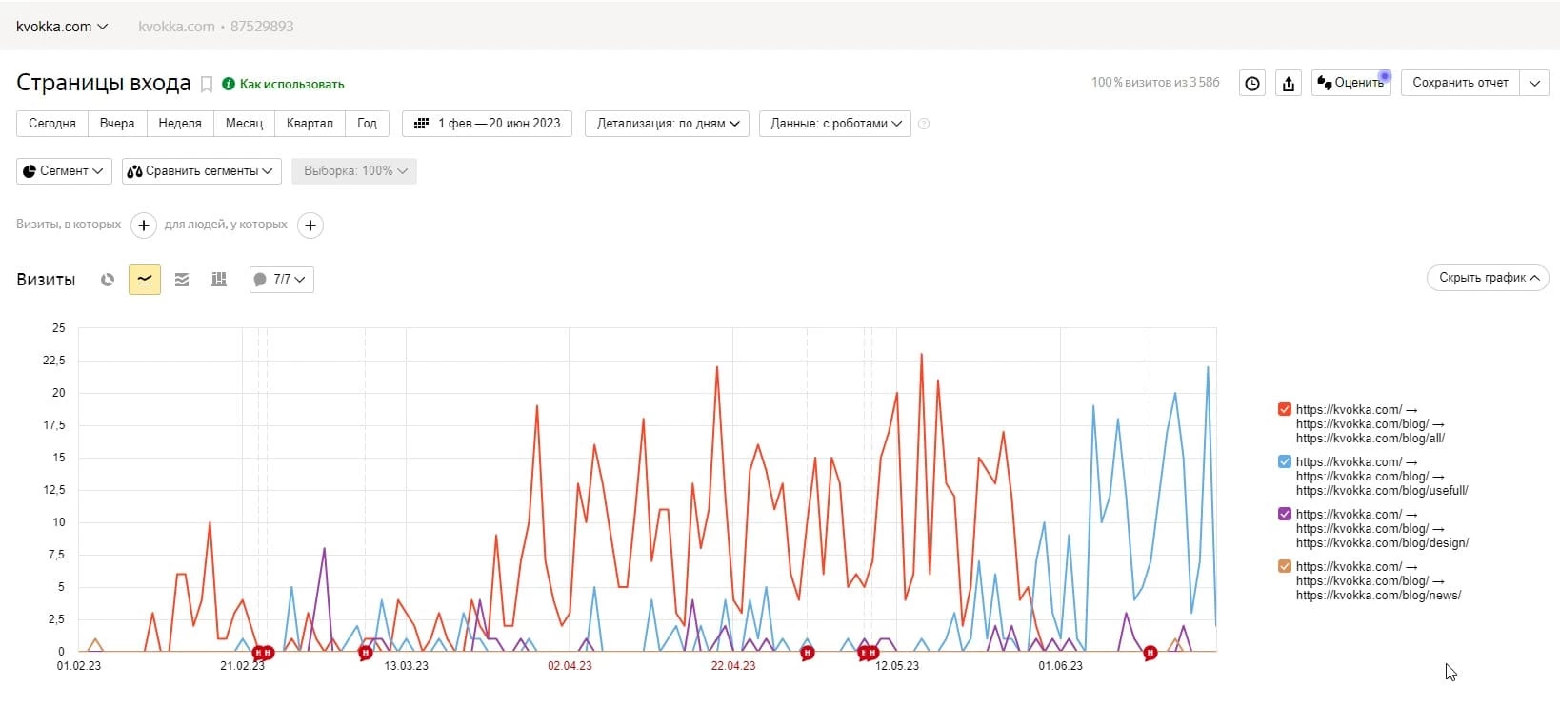Viewport: 1560px width, 705px height.
Task: Select the stacked area chart icon
Action: point(182,280)
